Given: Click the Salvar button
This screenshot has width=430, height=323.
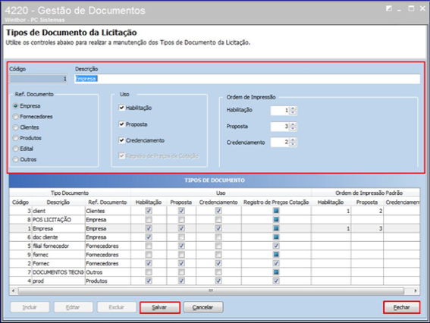Looking at the screenshot, I should (160, 307).
